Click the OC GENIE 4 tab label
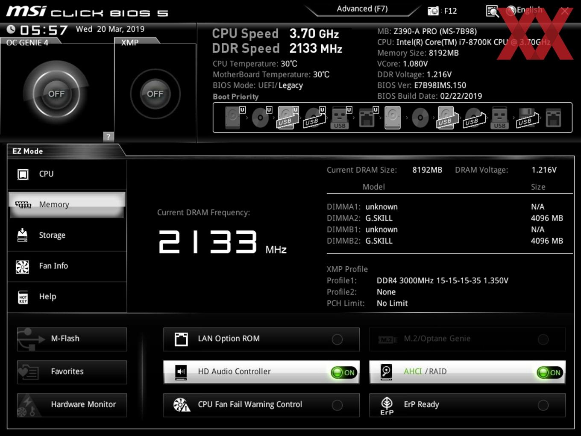Screen dimensions: 581x436 (27, 43)
